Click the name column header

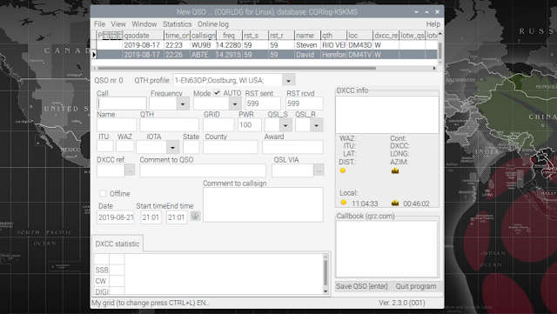pyautogui.click(x=307, y=35)
